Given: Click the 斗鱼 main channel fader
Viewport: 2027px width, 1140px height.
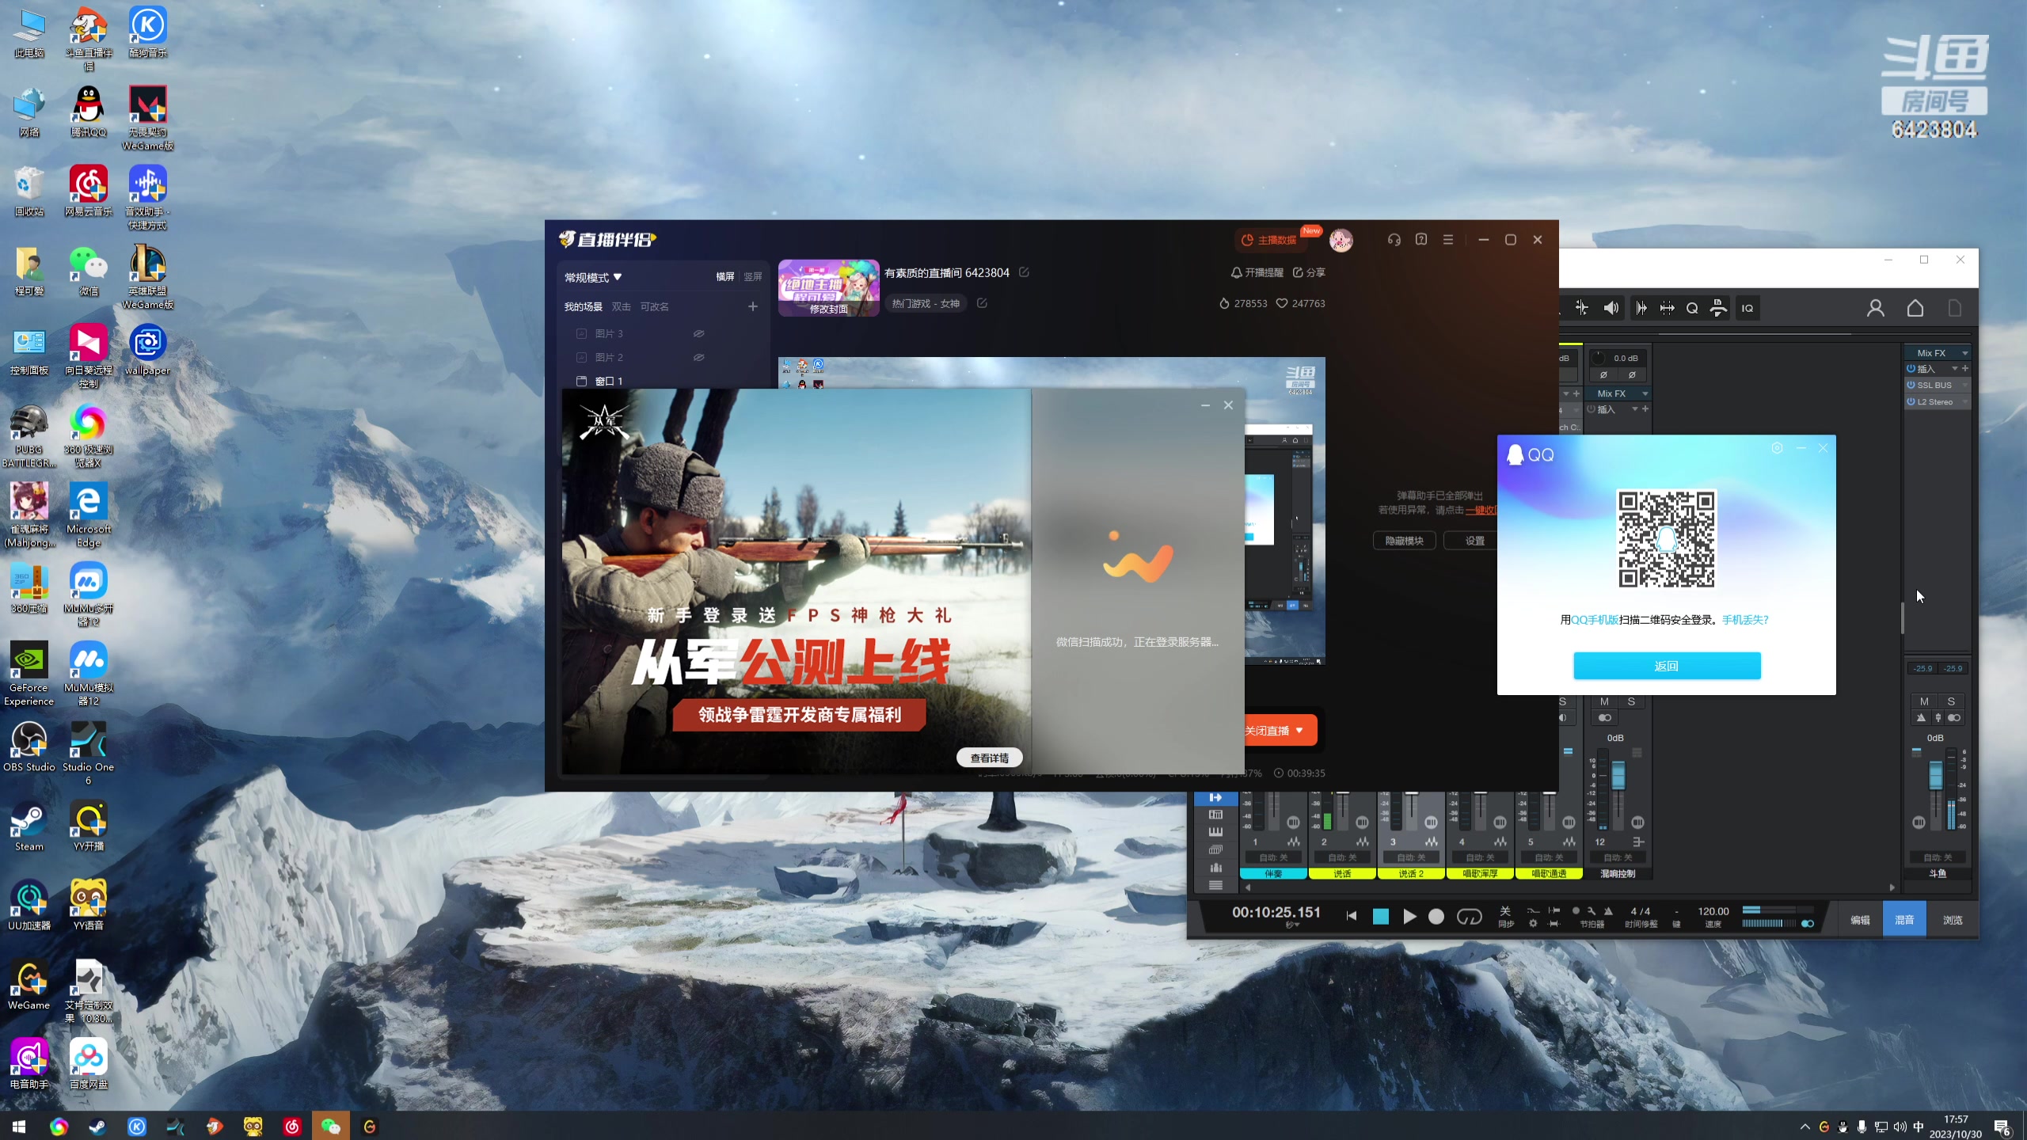Looking at the screenshot, I should 1935,776.
